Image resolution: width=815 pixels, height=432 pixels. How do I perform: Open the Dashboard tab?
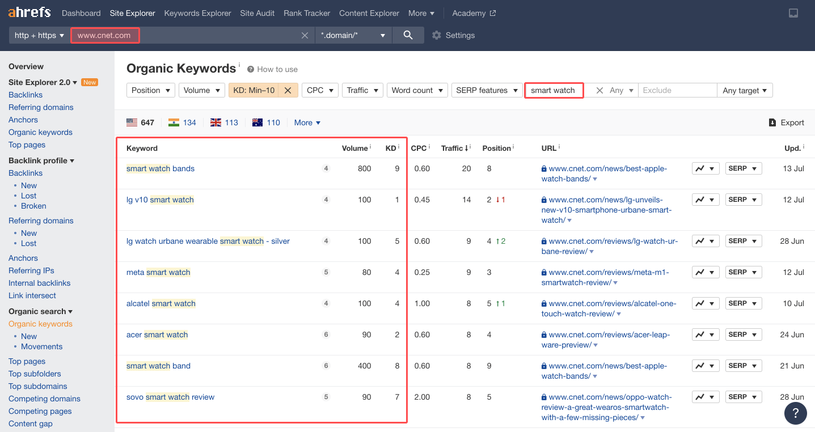click(x=81, y=13)
